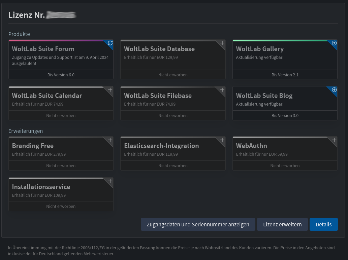Open the WoltLab Suite Blog product title
The height and width of the screenshot is (260, 348).
[264, 96]
